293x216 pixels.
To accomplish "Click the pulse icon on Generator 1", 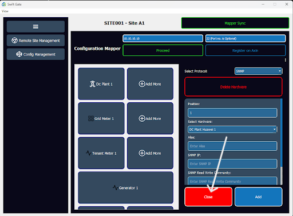I will point(115,188).
